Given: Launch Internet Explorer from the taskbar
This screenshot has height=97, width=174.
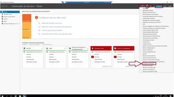Looking at the screenshot, I should point(16,96).
